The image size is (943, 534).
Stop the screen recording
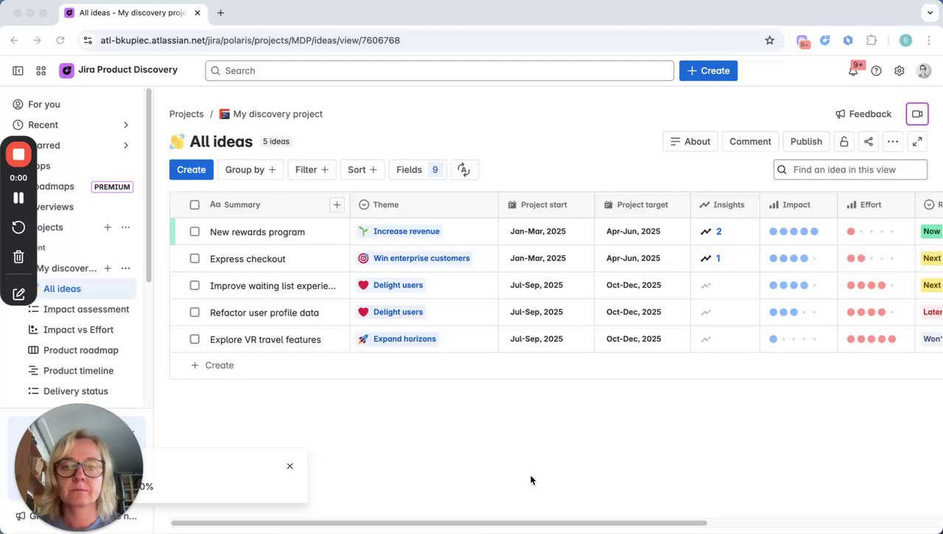(x=18, y=154)
